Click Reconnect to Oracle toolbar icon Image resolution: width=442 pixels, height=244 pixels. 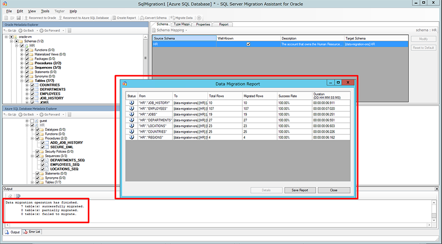coord(26,18)
